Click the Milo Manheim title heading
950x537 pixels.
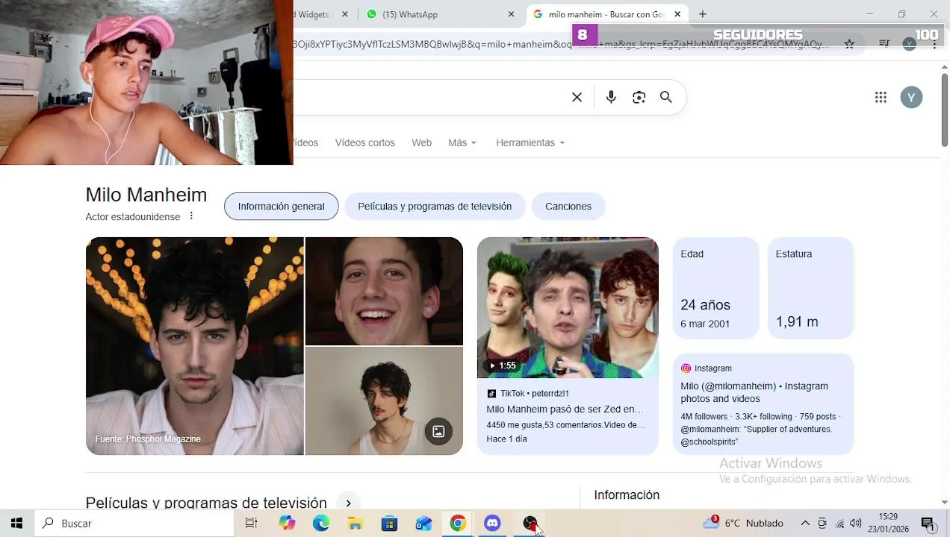146,195
